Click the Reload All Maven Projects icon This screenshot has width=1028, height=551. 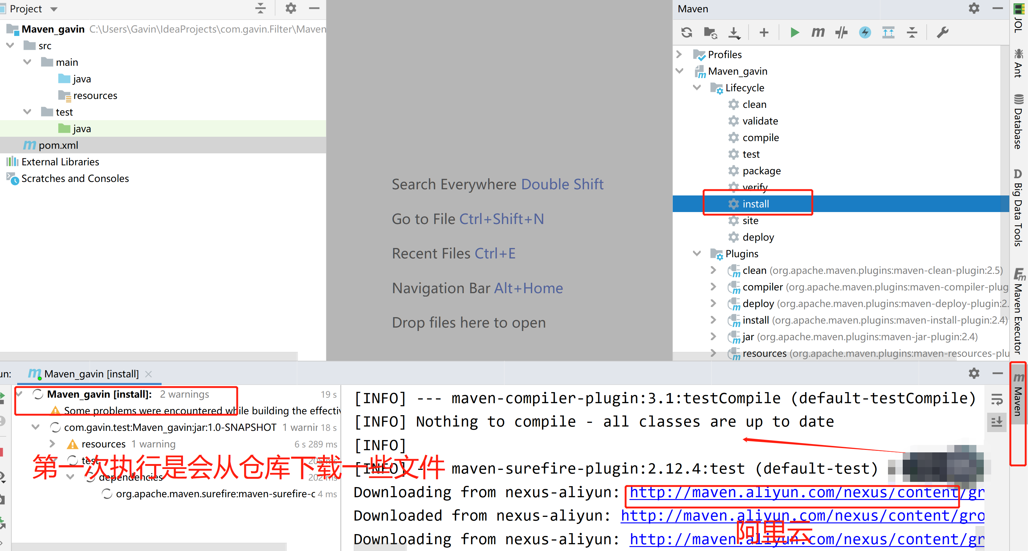(x=686, y=32)
